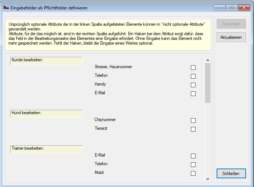Check the E-Mail box under Trainer bearbeiten
The width and height of the screenshot is (254, 187).
coord(193,156)
